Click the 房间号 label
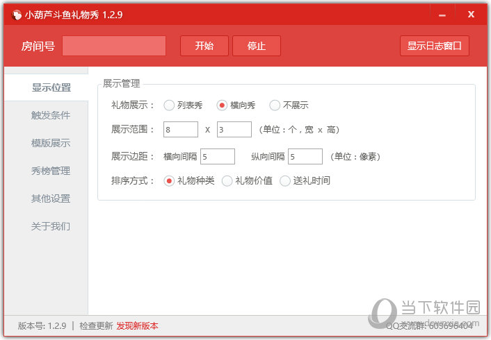The width and height of the screenshot is (491, 340). pos(38,46)
